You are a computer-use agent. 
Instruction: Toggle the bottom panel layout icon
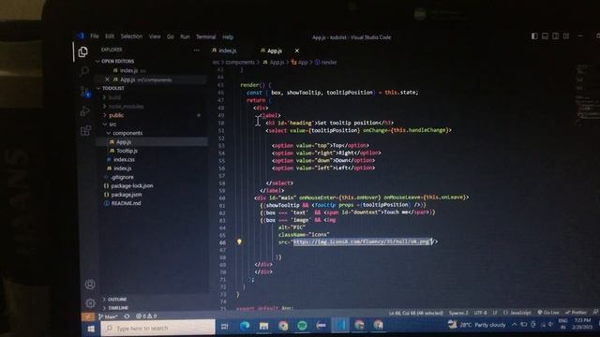click(x=545, y=36)
